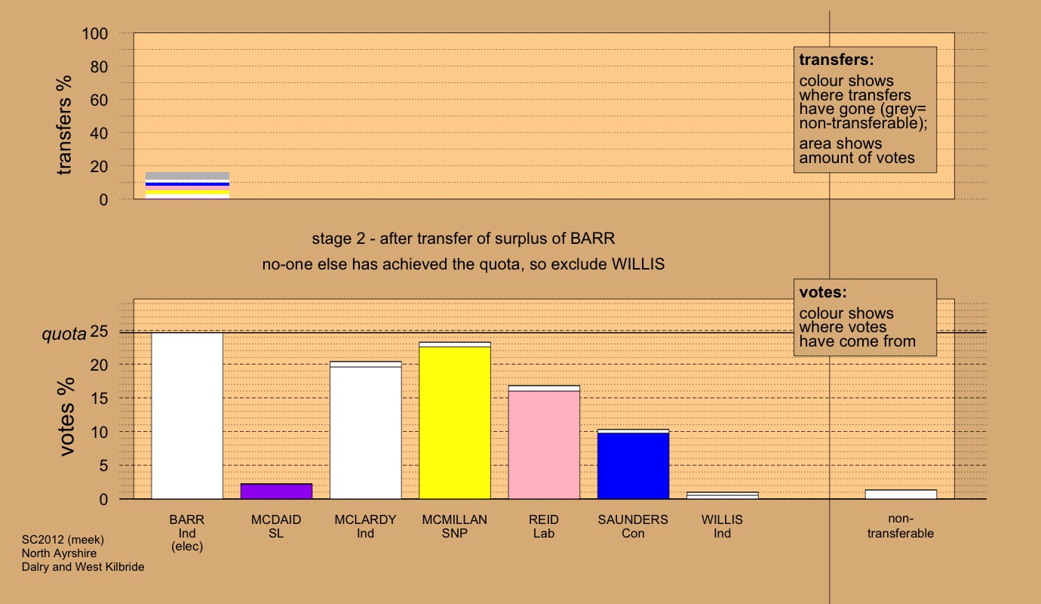Select the blue SAUNDERS vote bar
Viewport: 1041px width, 604px height.
tap(633, 465)
